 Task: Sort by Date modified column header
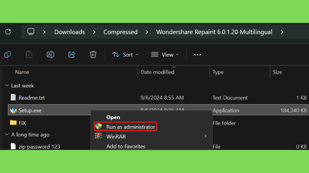coord(157,72)
